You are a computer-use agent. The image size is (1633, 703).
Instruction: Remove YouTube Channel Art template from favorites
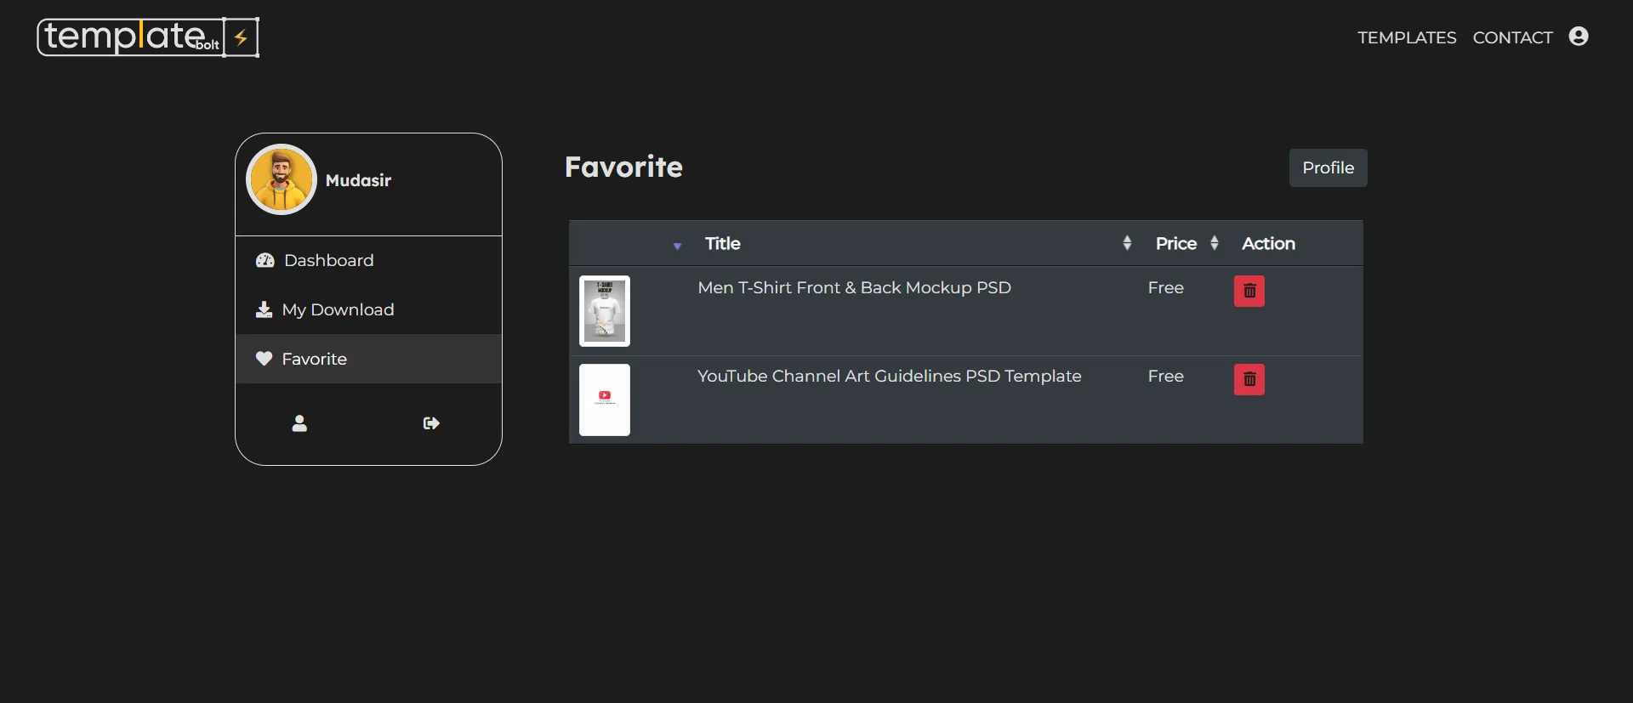click(x=1249, y=379)
